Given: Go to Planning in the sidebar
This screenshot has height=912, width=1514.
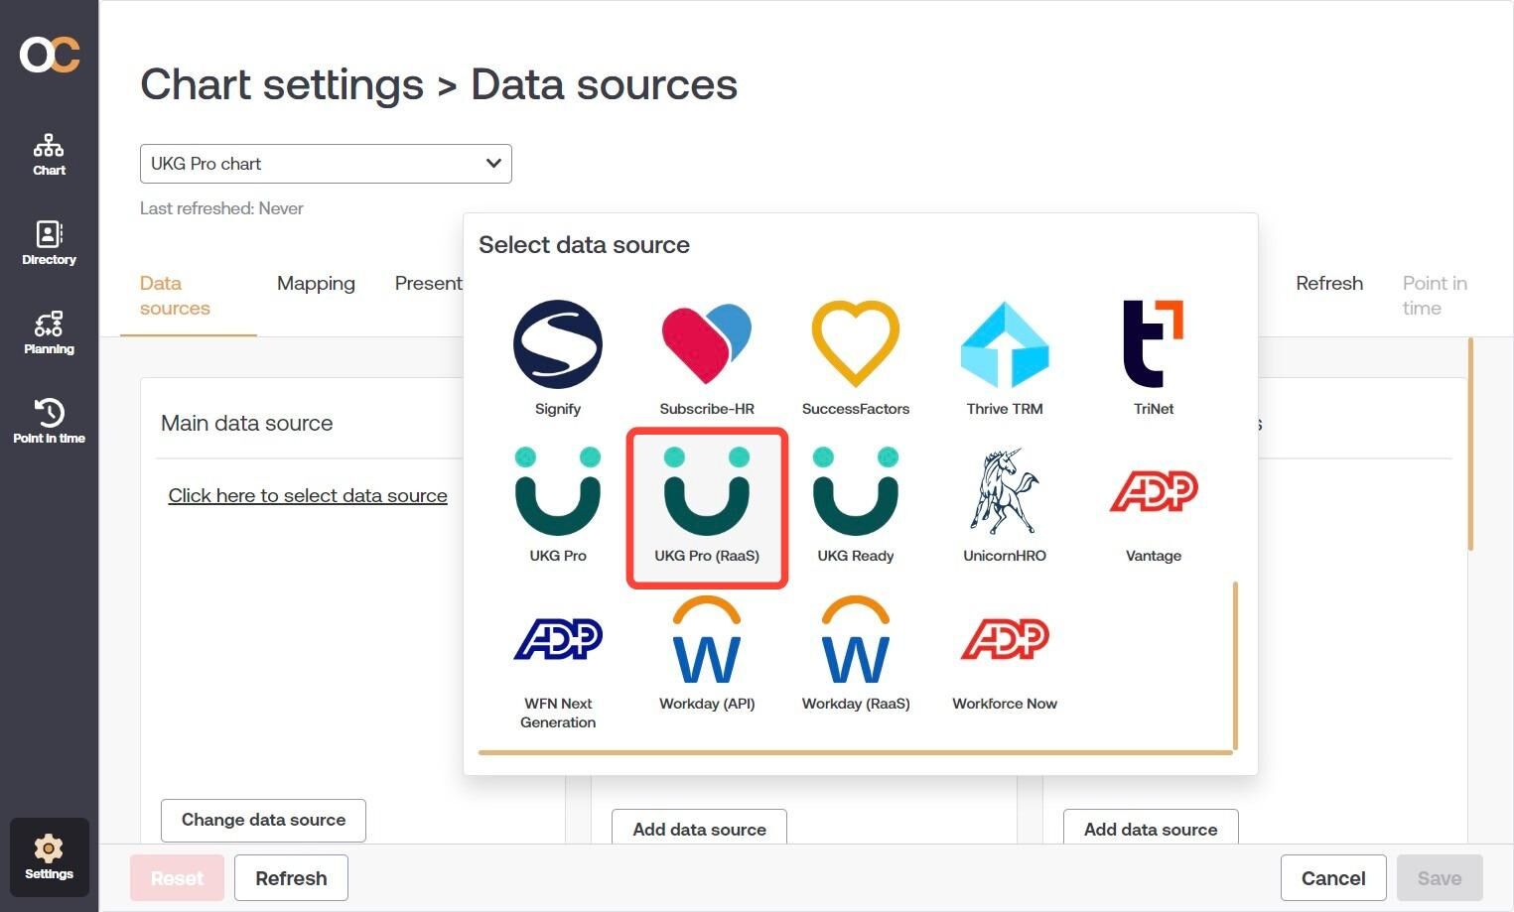Looking at the screenshot, I should tap(49, 332).
